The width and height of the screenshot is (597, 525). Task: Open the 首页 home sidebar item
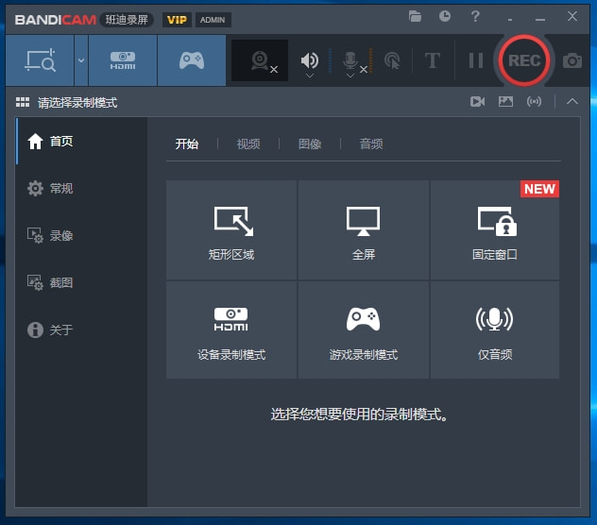[x=81, y=142]
